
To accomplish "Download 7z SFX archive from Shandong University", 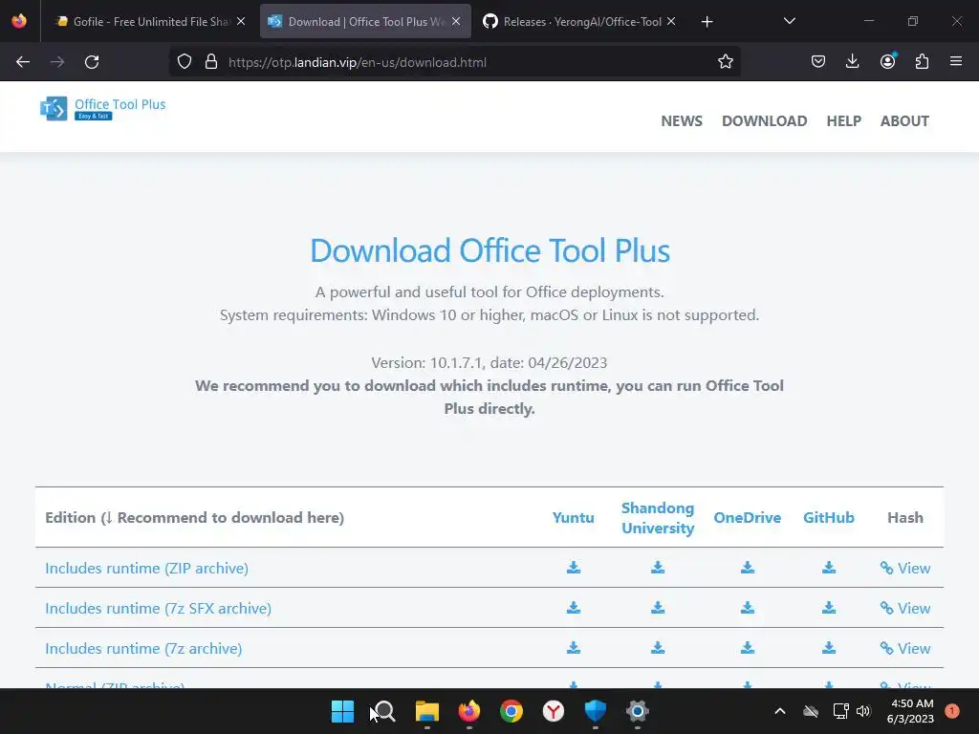I will 658,607.
